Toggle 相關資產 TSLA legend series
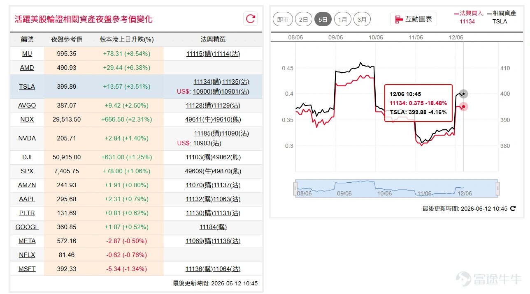Image resolution: width=530 pixels, height=294 pixels. click(x=501, y=17)
